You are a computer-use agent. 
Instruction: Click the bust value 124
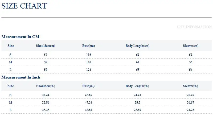[89, 70]
